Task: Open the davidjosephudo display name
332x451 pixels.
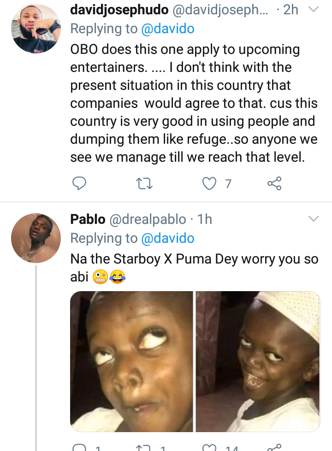Action: pyautogui.click(x=119, y=9)
